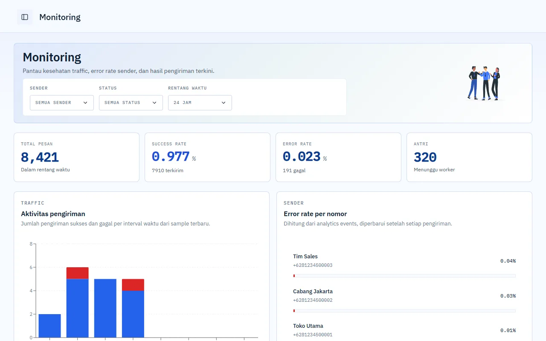Click the chevron in Status dropdown
The image size is (546, 341).
154,103
